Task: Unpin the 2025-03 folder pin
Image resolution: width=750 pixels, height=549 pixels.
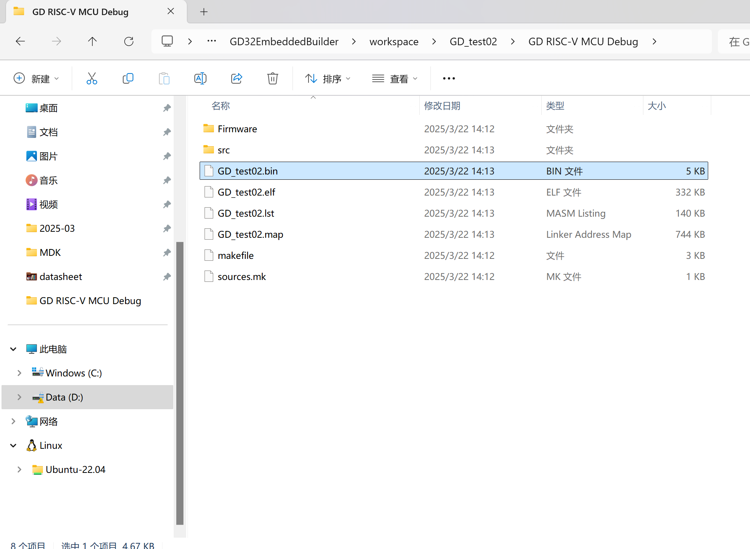Action: click(167, 228)
